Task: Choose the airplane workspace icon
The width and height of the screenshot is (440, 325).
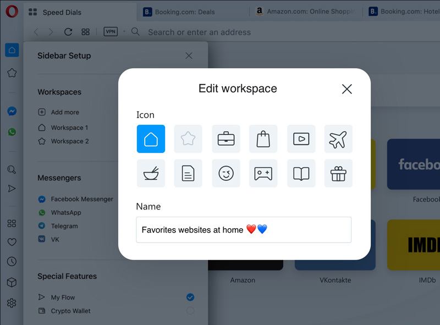Action: click(x=338, y=139)
